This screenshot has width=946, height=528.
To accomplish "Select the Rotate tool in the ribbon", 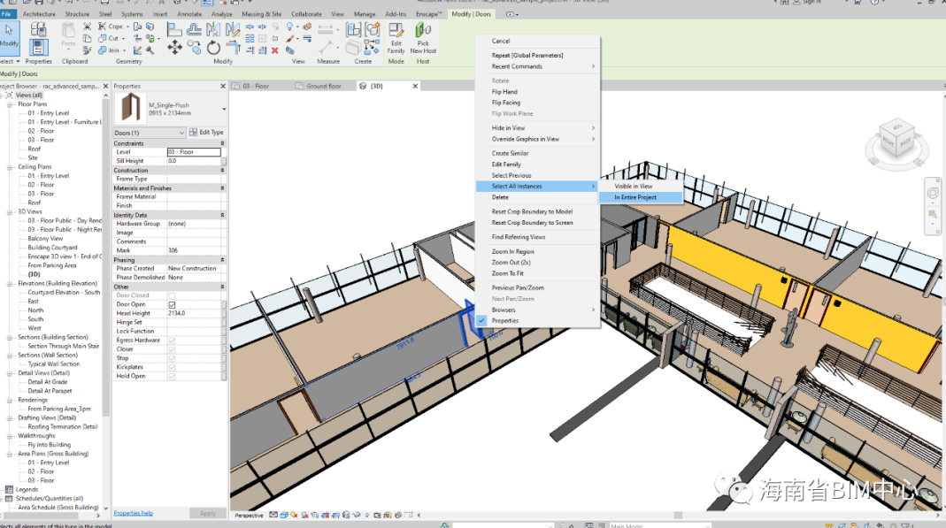I will click(x=214, y=48).
